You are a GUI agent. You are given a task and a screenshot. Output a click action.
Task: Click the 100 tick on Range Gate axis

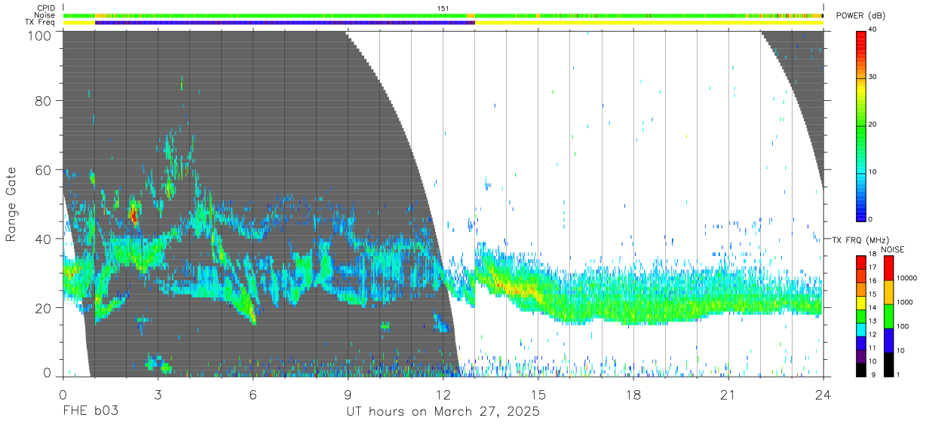point(41,35)
